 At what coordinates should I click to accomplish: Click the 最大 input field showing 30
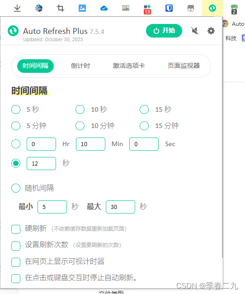120,207
